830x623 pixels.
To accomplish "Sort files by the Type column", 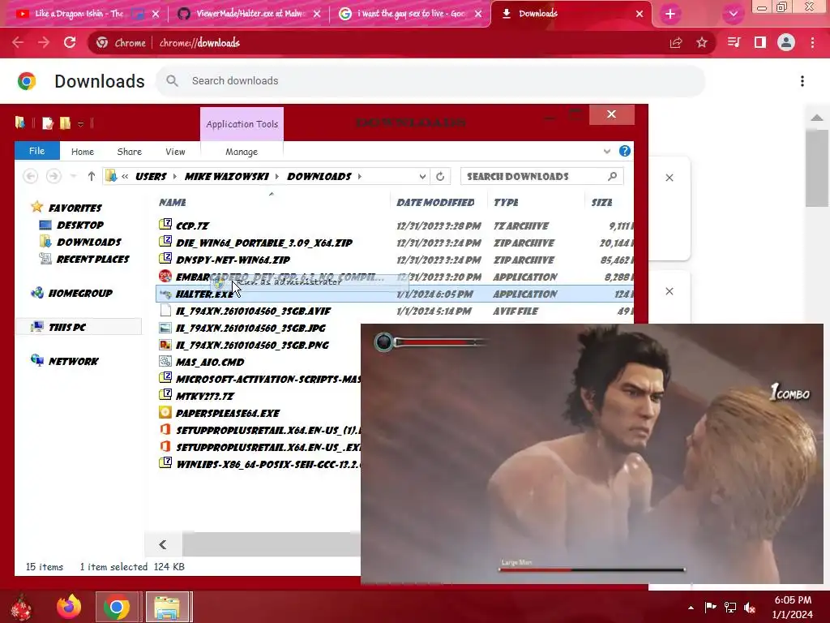I will [x=506, y=202].
